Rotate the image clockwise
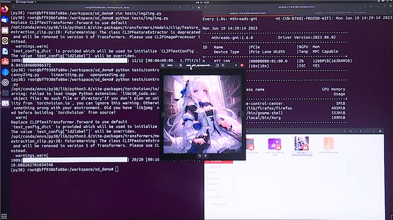Screen dimensions: 393x220 206,156
